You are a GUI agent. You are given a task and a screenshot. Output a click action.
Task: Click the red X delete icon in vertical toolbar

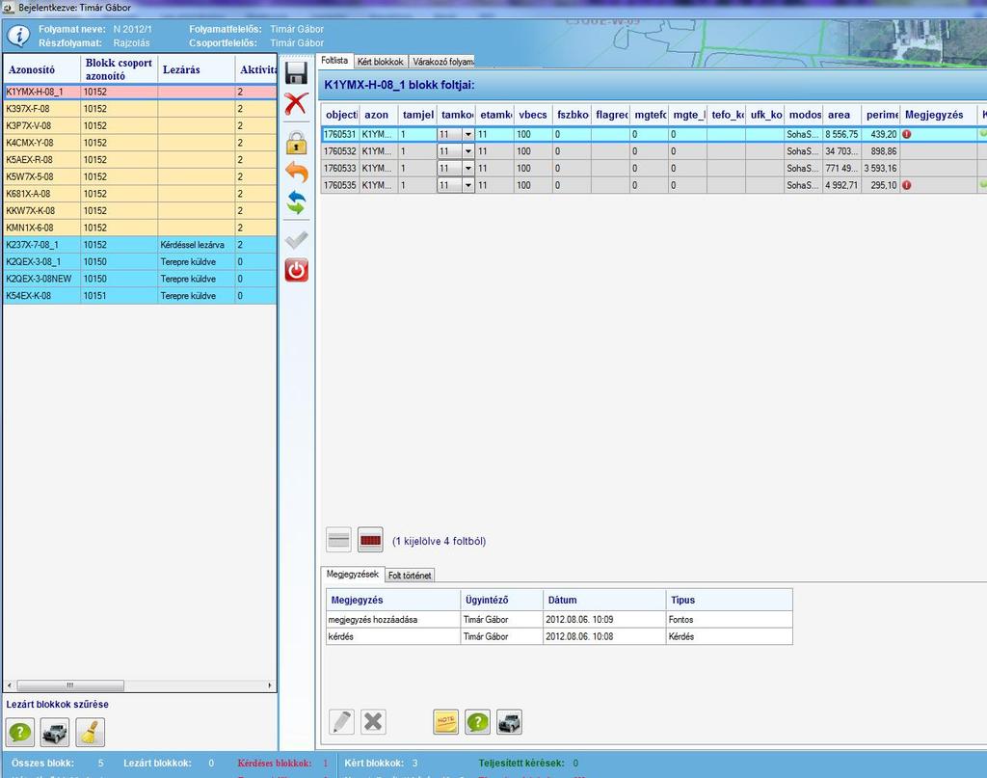click(x=296, y=104)
